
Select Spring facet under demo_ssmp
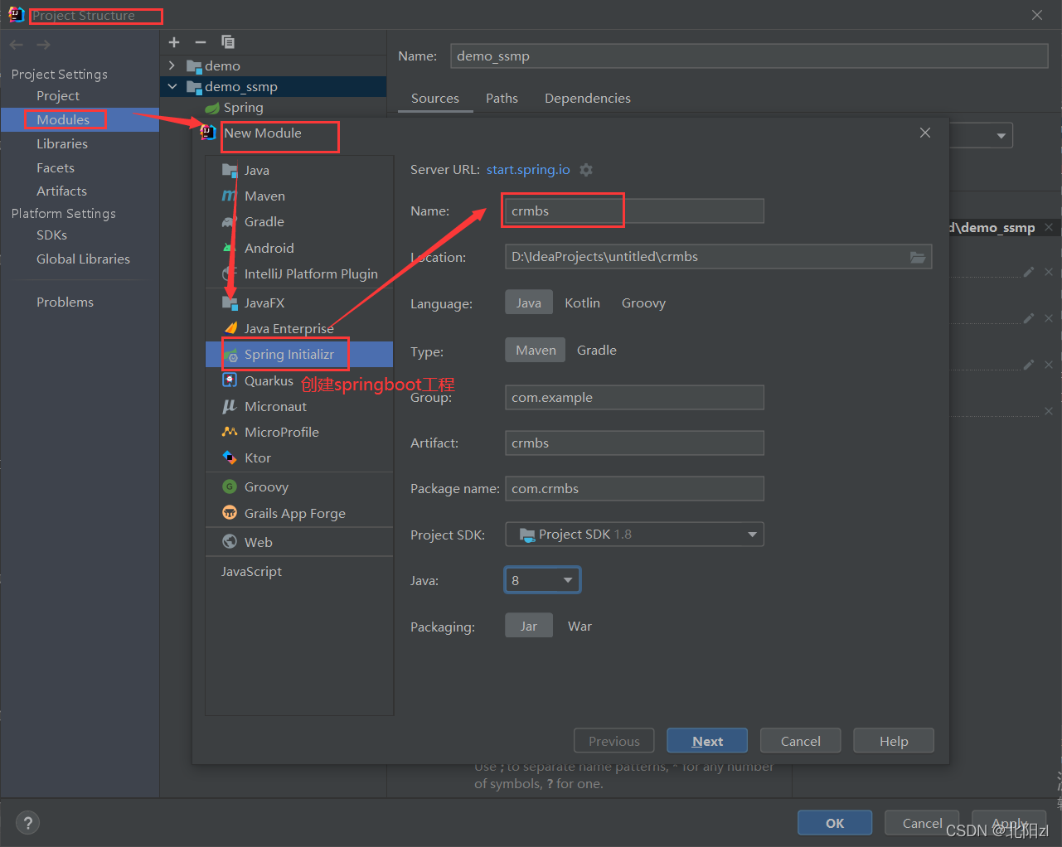click(x=243, y=108)
